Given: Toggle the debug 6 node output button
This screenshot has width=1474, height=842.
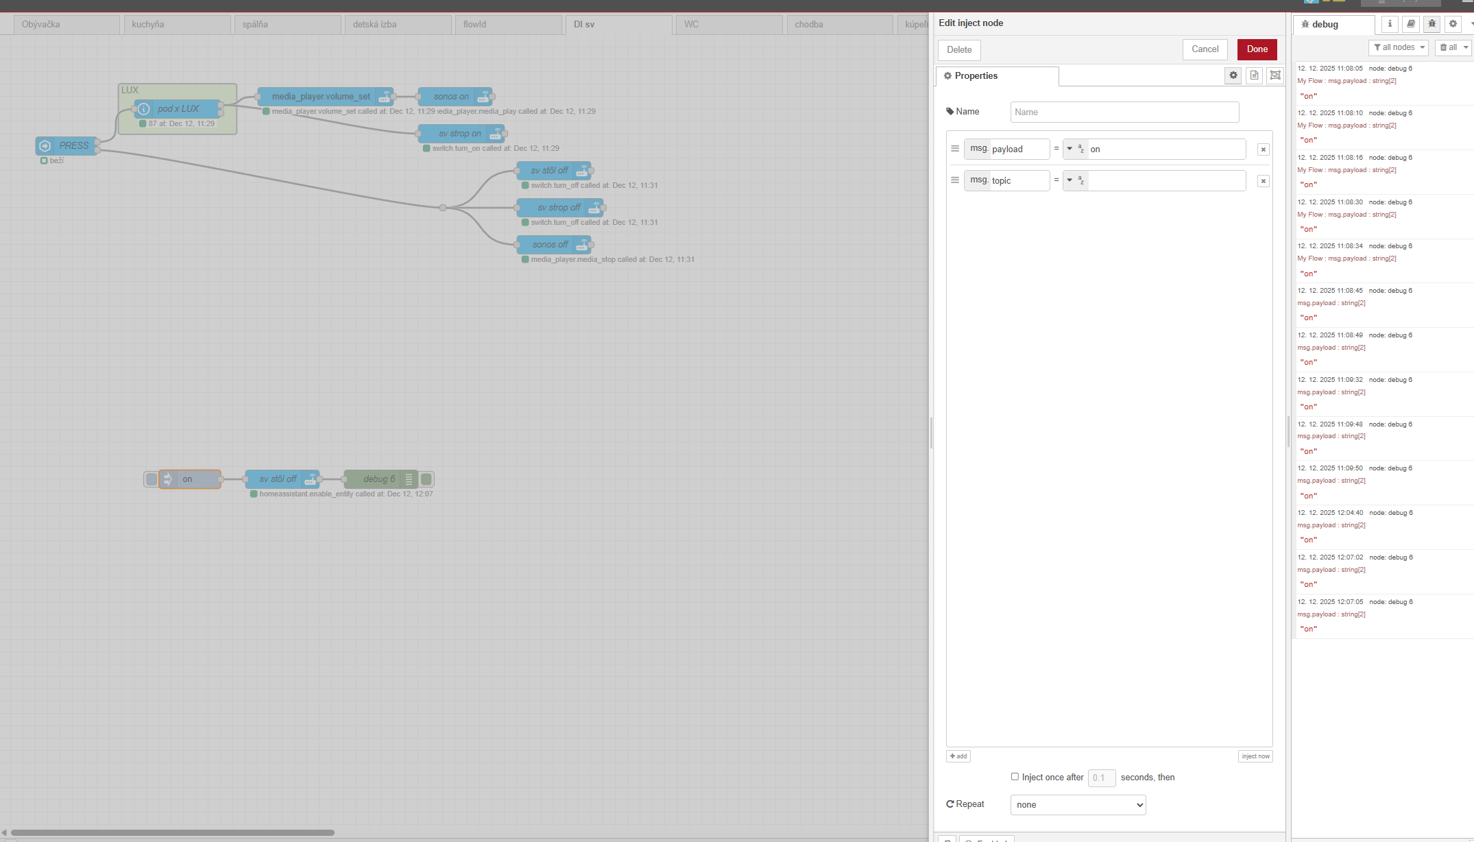Looking at the screenshot, I should point(426,479).
